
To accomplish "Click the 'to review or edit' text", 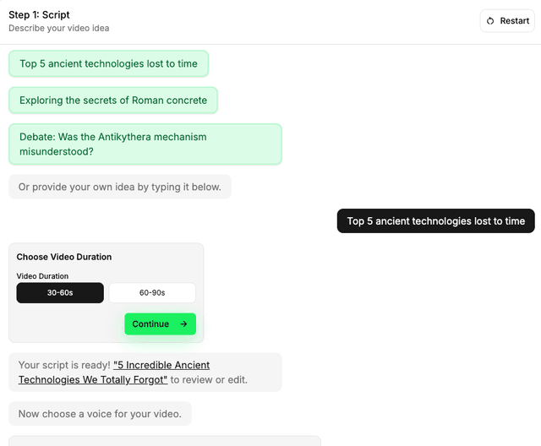I will pos(209,380).
